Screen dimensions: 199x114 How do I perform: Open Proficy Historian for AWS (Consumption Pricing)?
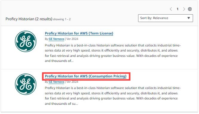(86, 76)
